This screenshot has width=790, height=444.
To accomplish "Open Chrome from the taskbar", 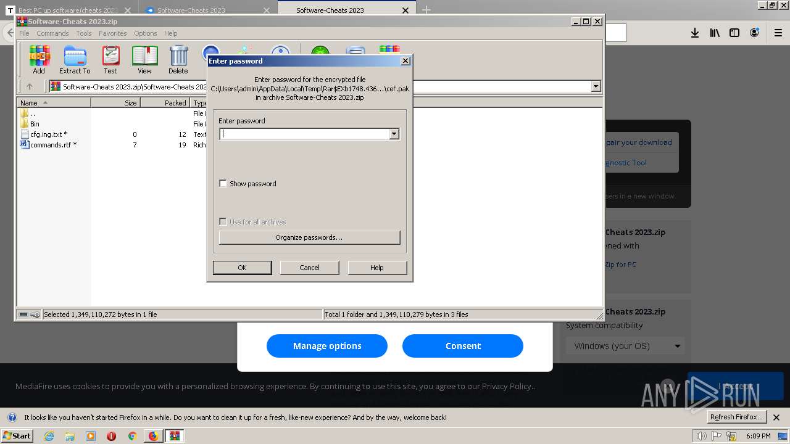I will click(132, 436).
